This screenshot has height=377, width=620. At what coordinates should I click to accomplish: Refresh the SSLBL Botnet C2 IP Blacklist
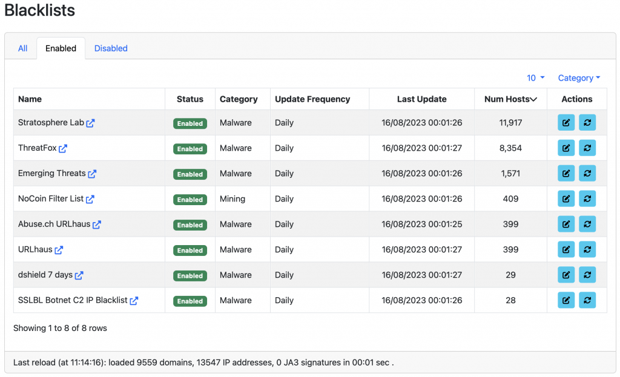click(x=587, y=300)
